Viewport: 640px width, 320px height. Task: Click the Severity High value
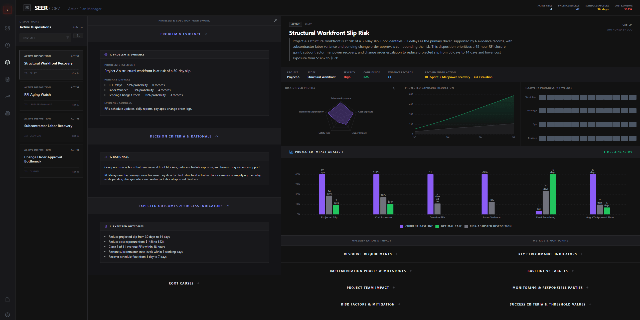(347, 77)
